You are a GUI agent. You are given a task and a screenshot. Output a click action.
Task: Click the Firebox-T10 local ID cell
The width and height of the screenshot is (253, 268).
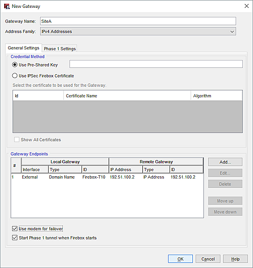[x=95, y=177]
